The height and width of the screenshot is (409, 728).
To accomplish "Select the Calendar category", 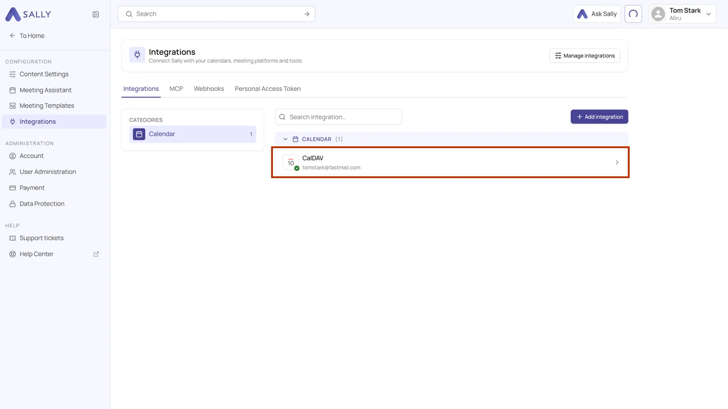I will [x=192, y=134].
